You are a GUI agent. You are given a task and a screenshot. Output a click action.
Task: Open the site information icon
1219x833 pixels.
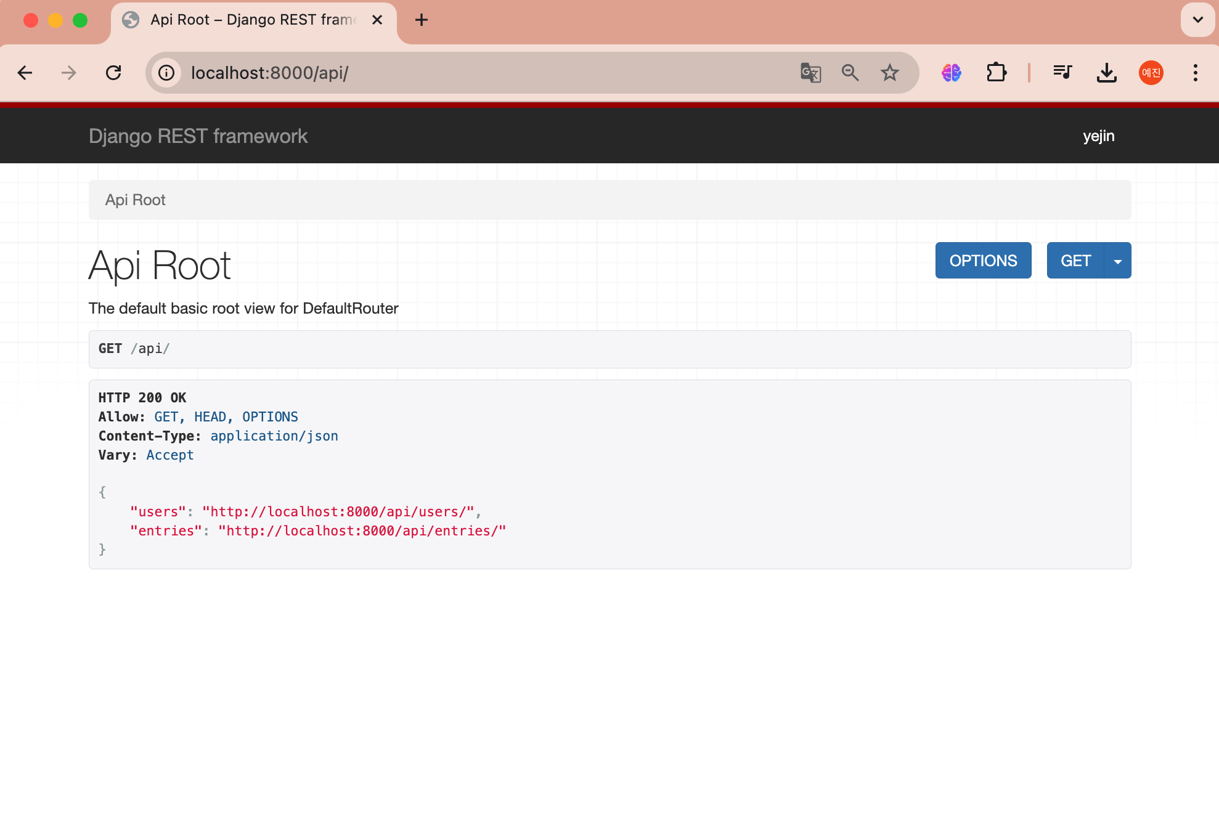coord(166,73)
